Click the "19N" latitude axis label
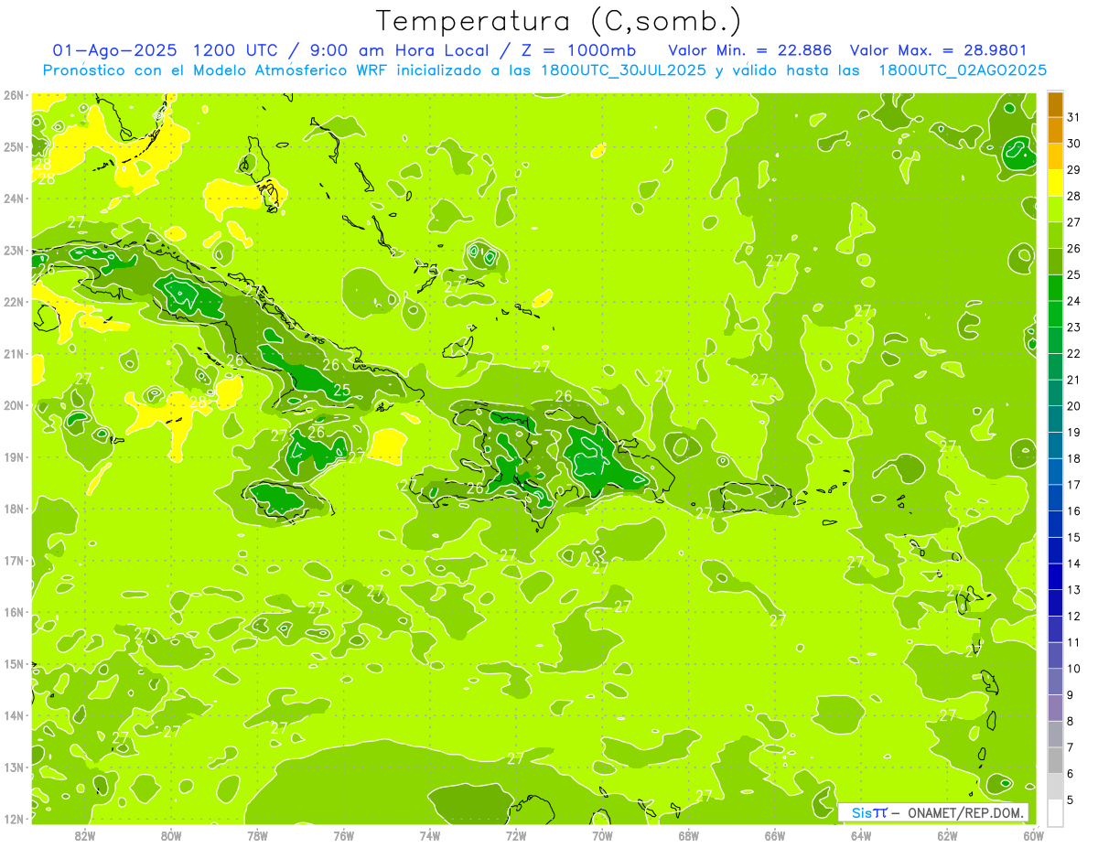Image resolution: width=1098 pixels, height=848 pixels. click(13, 456)
